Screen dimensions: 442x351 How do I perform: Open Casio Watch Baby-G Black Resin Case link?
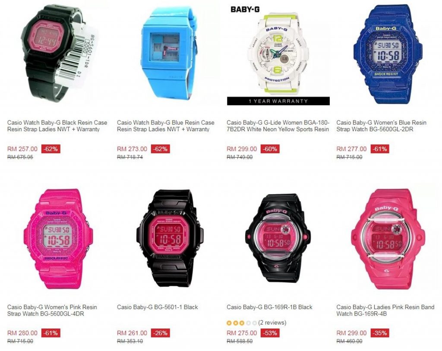[x=57, y=126]
